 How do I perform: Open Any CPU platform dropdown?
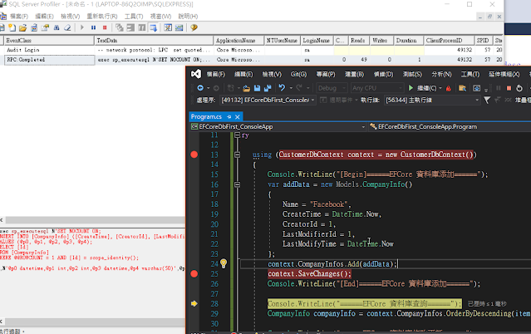click(377, 88)
